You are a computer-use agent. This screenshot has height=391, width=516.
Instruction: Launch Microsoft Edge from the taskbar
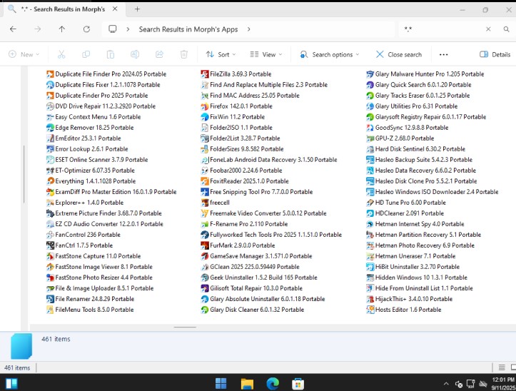click(x=273, y=383)
